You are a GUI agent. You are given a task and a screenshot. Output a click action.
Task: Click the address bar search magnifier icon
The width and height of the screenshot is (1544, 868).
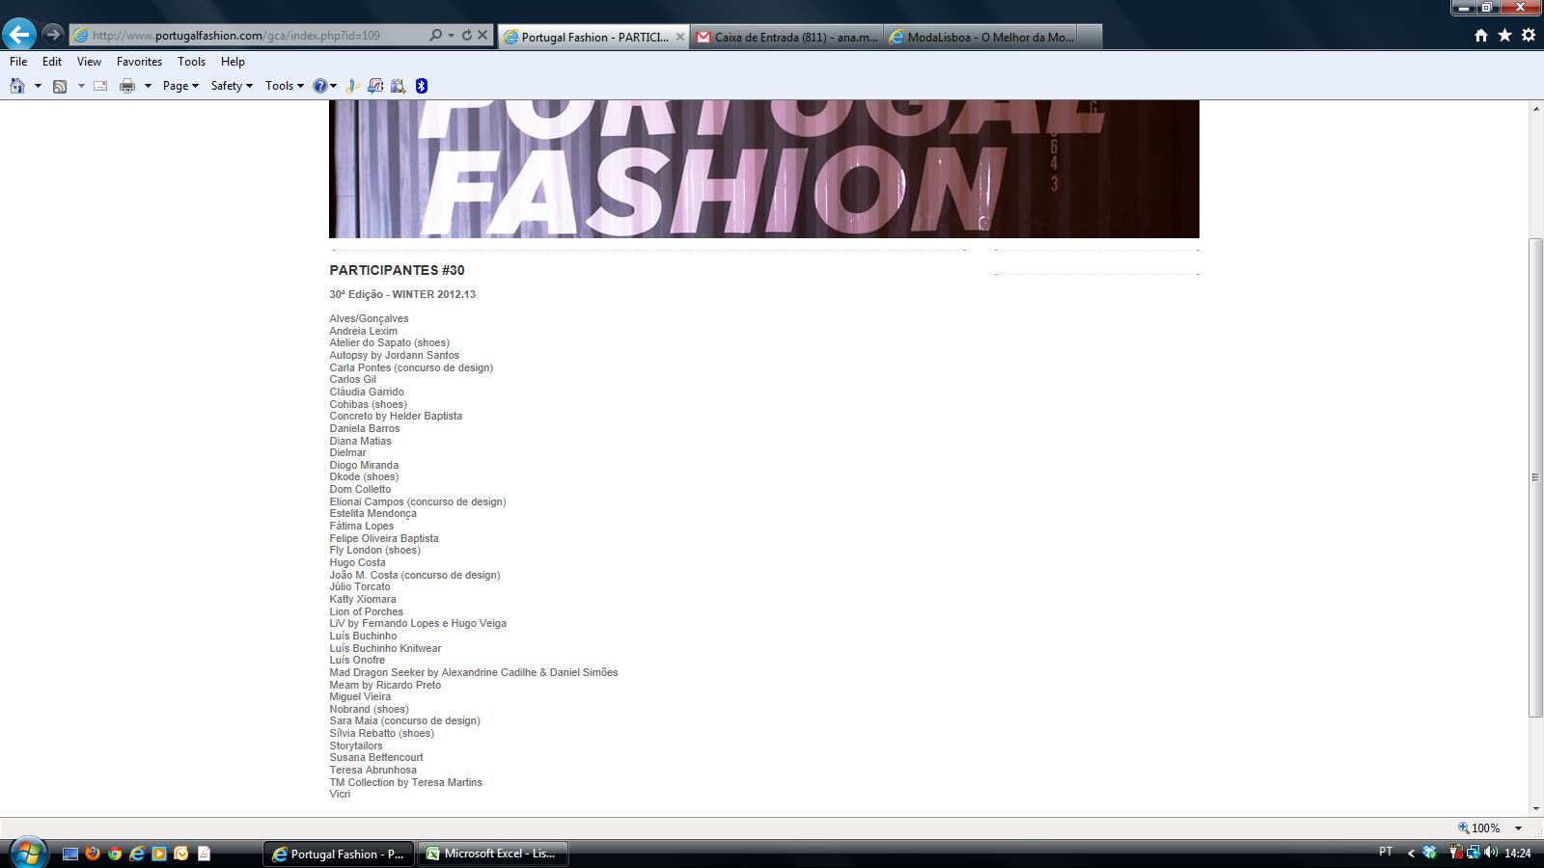pos(435,36)
